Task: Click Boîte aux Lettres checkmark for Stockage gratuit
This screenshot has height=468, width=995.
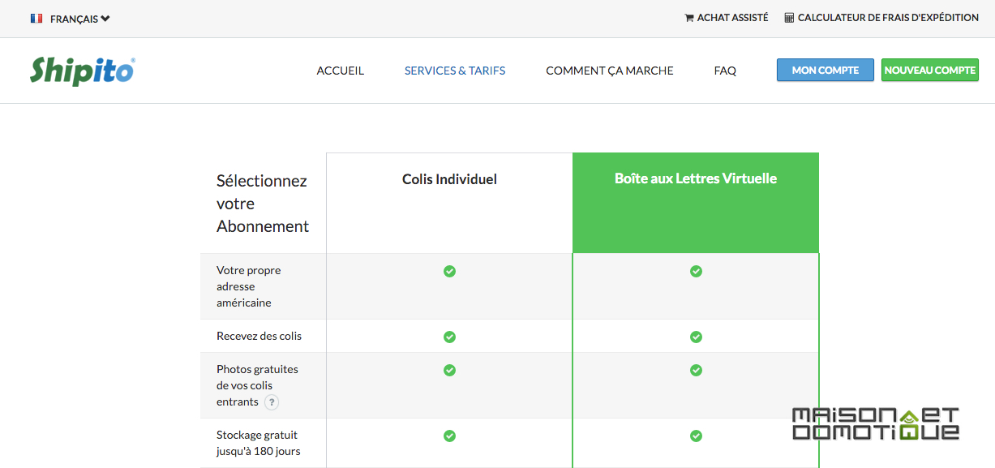Action: pos(696,436)
